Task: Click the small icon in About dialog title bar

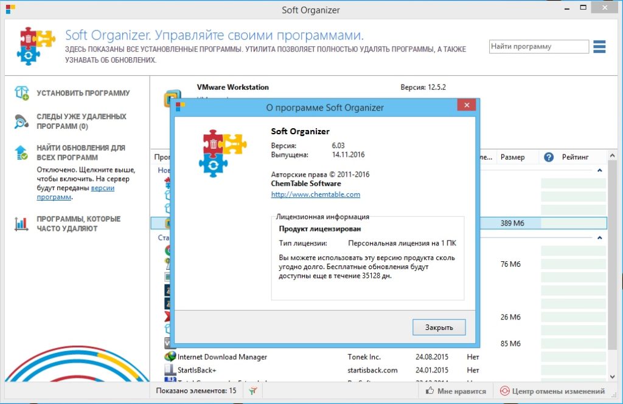Action: coord(180,106)
